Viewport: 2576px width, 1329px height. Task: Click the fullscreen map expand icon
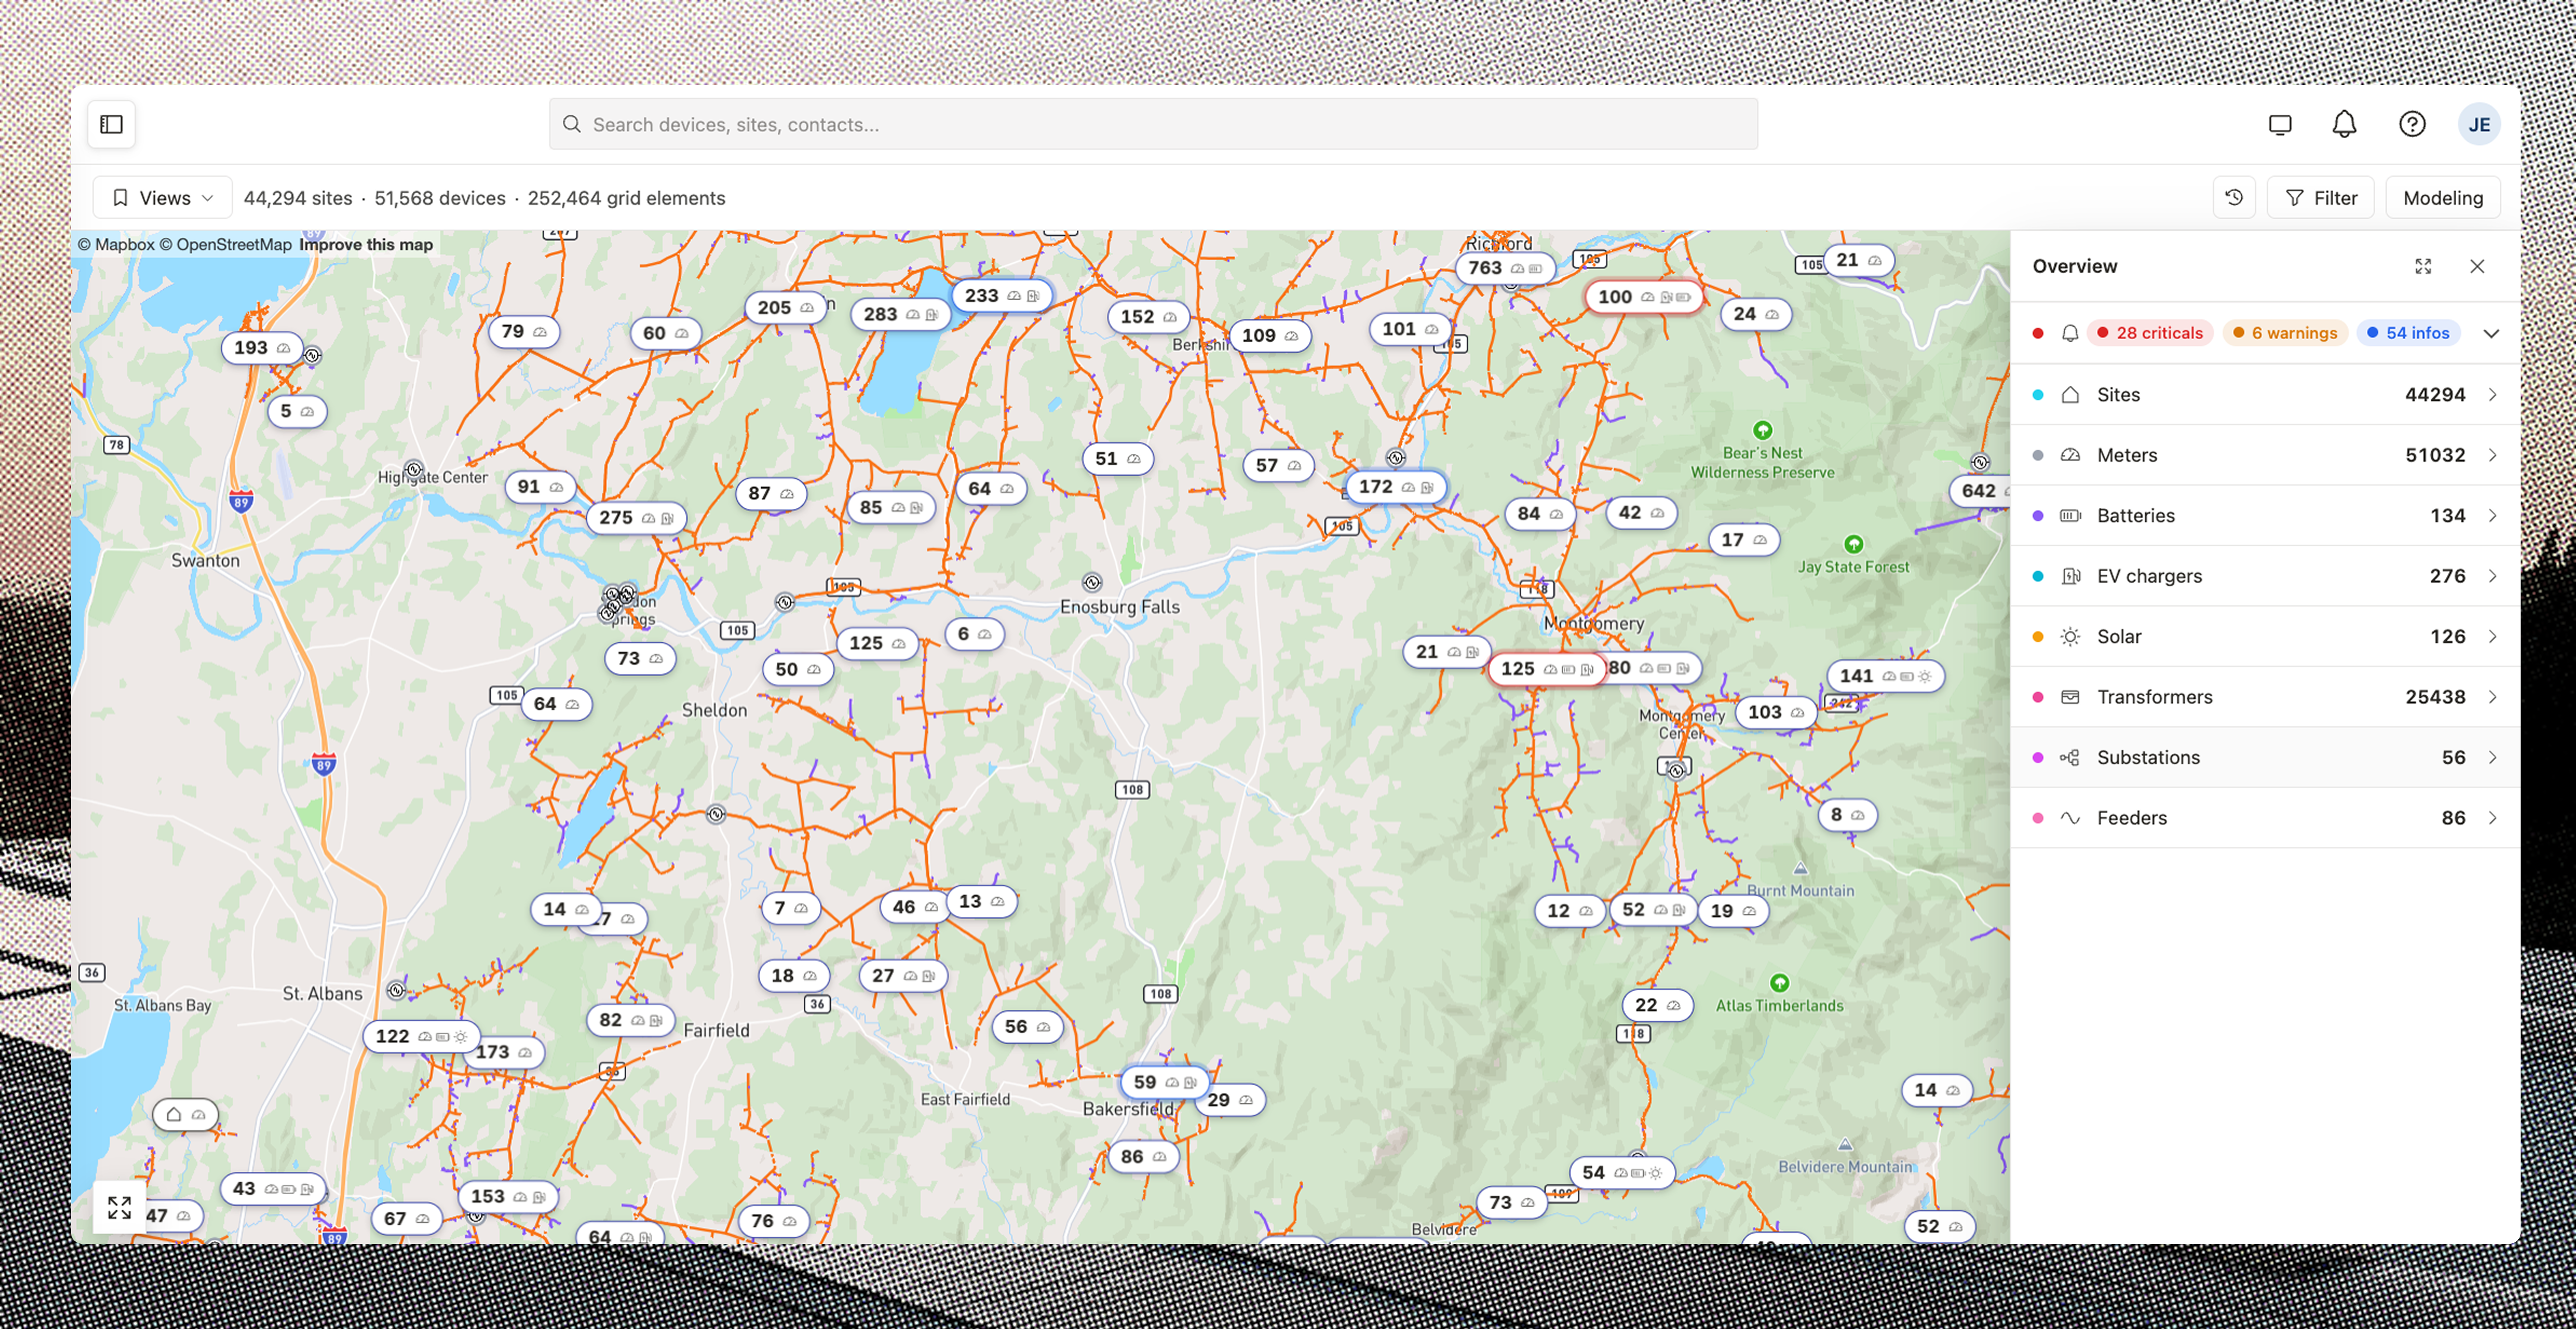[x=119, y=1207]
